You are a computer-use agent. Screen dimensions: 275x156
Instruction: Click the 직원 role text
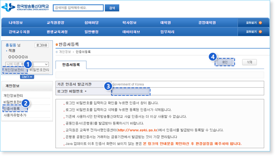tap(12, 51)
